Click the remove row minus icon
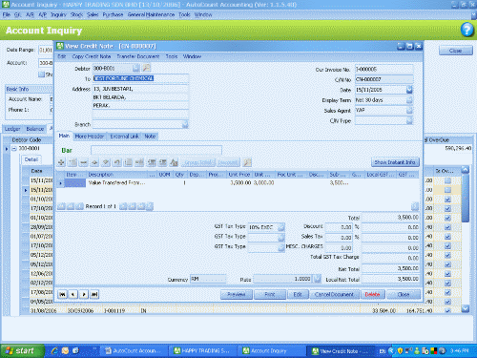Viewport: 477px width, 358px height. pyautogui.click(x=84, y=162)
